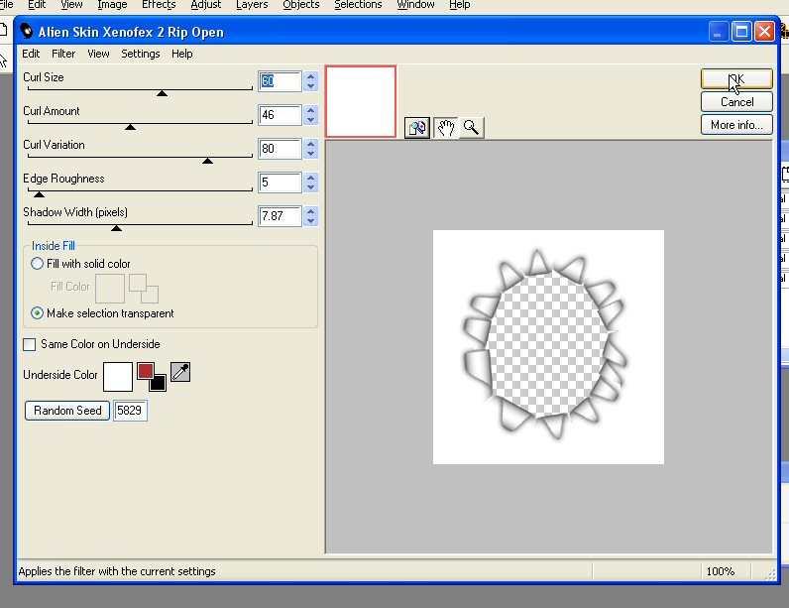Click the red foreground color square

146,371
